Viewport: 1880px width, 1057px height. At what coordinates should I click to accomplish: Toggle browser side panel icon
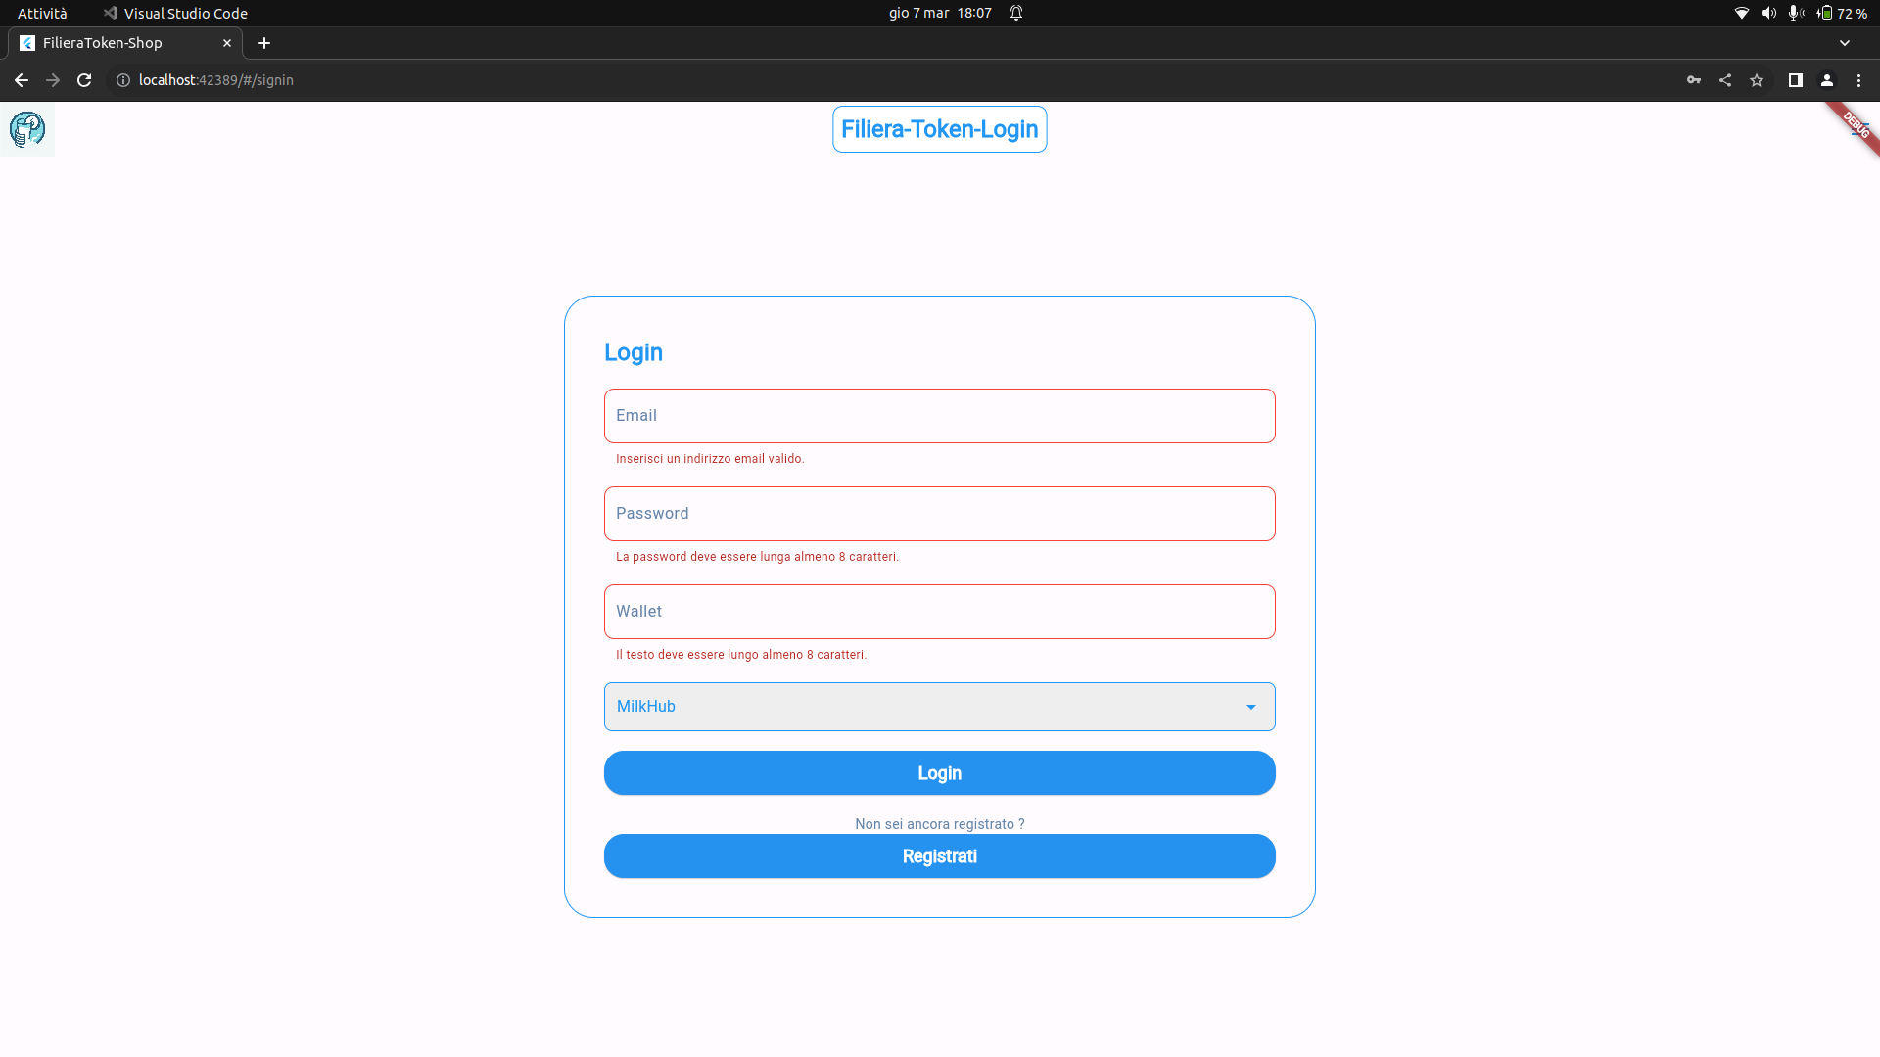point(1795,80)
